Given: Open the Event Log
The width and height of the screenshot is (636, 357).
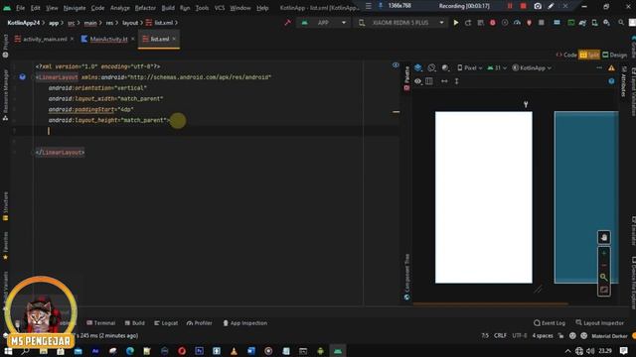Looking at the screenshot, I should 550,323.
